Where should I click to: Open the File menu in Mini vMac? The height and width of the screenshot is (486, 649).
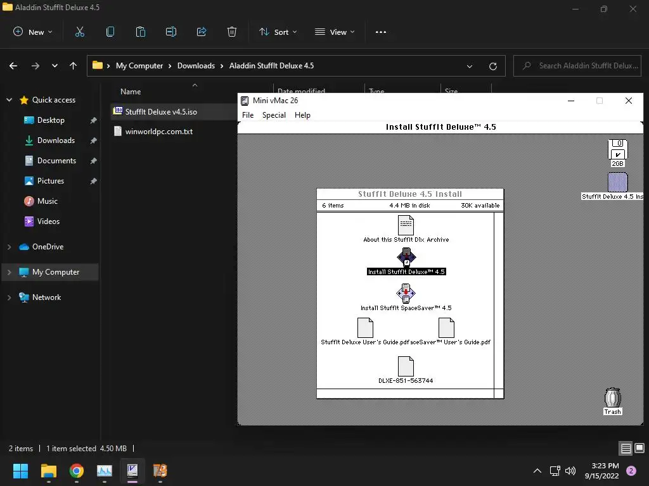(x=248, y=115)
